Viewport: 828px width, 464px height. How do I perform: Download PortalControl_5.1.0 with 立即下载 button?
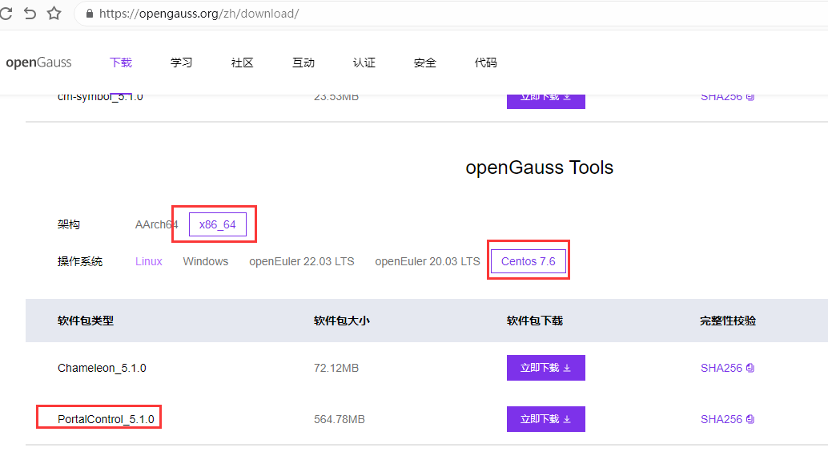click(545, 419)
